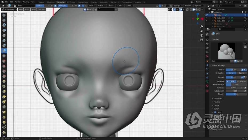This screenshot has width=248, height=140.
Task: Expand the Advanced brush settings section
Action: pyautogui.click(x=218, y=99)
